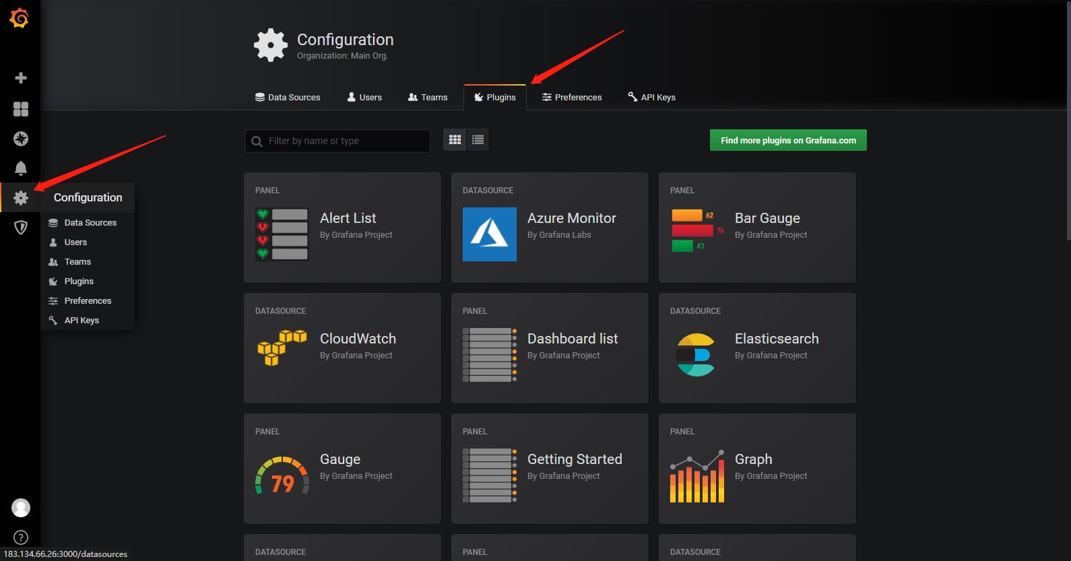Click the Bar Gauge plugin icon

point(697,231)
